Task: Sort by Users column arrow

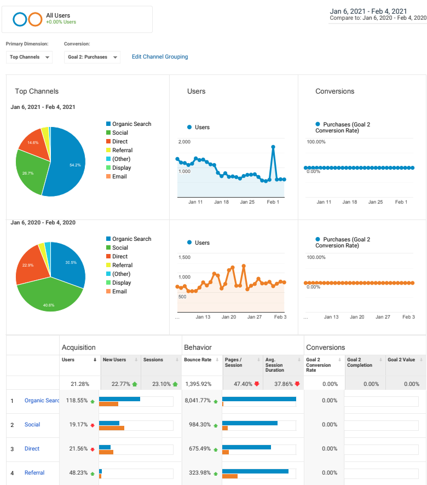Action: pyautogui.click(x=95, y=360)
